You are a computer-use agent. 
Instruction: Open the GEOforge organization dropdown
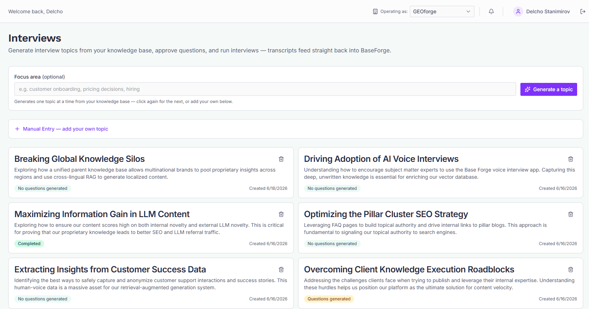pos(442,11)
